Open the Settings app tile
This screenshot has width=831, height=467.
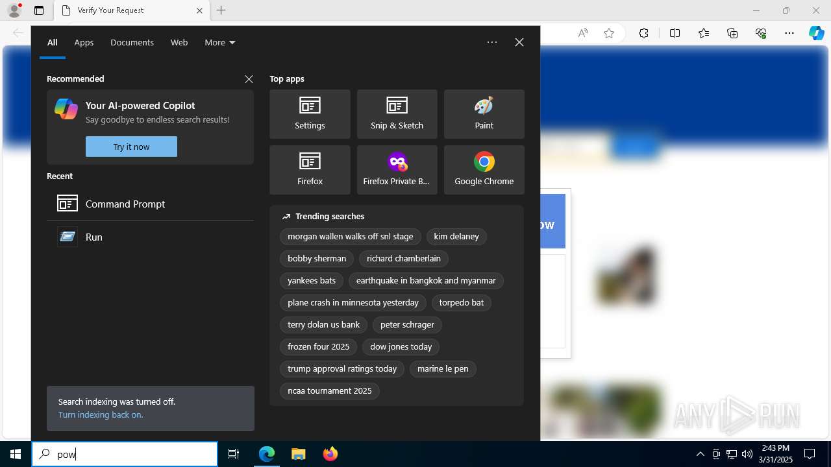tap(310, 114)
